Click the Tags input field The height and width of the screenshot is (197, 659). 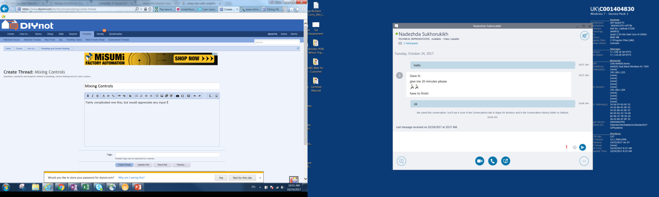tap(167, 155)
